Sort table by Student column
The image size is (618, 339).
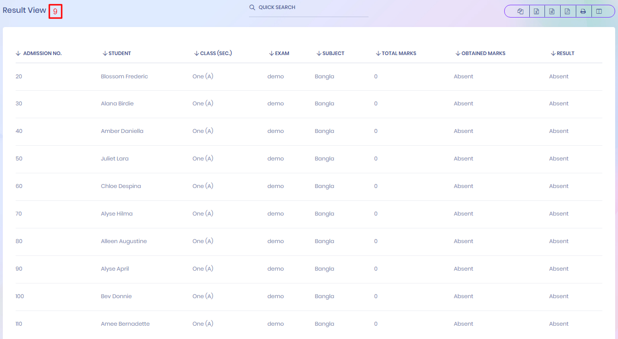tap(120, 53)
